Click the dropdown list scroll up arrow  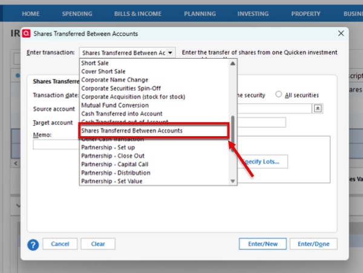click(233, 64)
